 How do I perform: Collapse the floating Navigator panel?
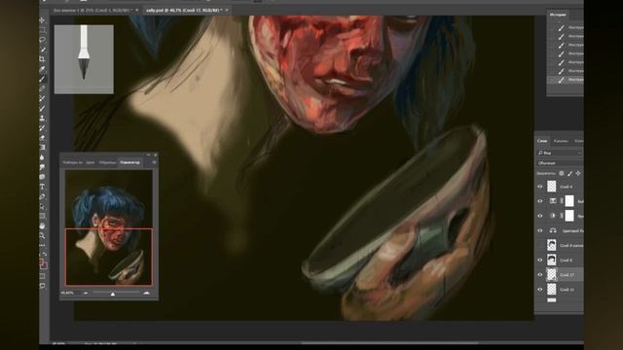point(149,155)
